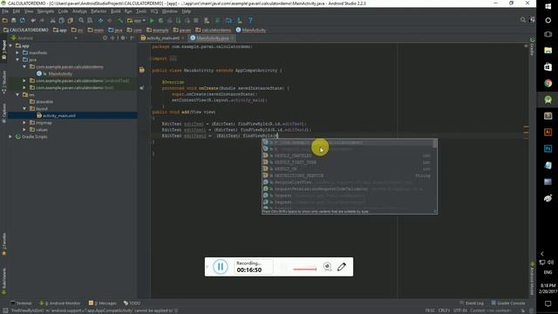Click the Forward navigation arrow

pyautogui.click(x=110, y=21)
